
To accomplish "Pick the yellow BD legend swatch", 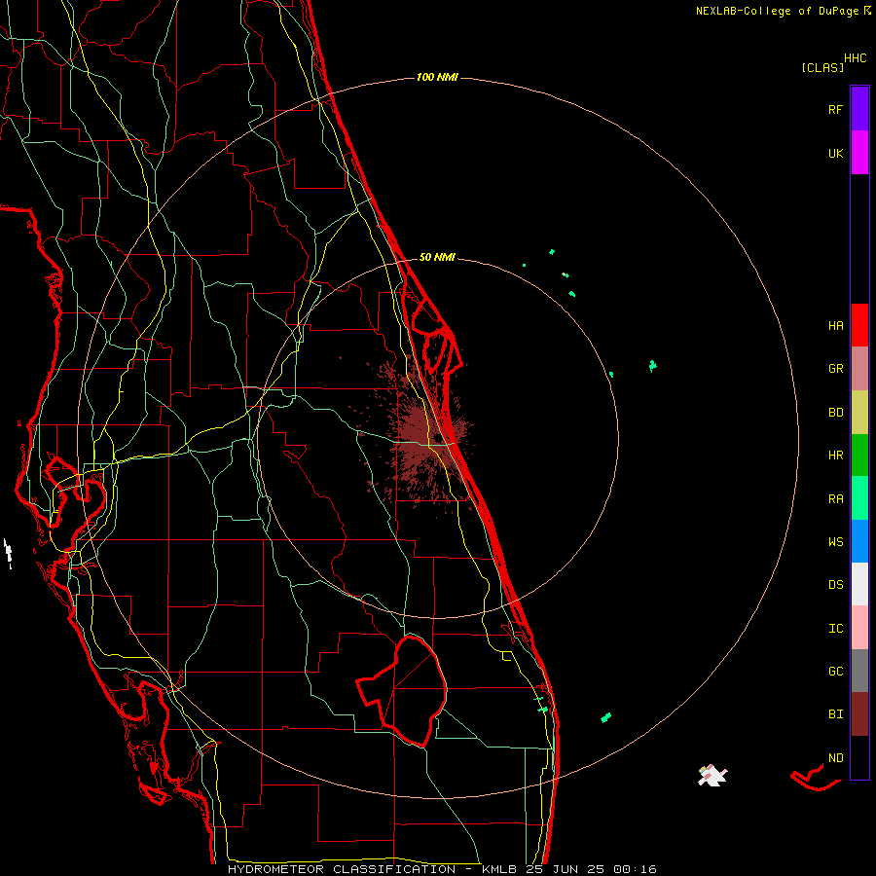I will tap(859, 413).
